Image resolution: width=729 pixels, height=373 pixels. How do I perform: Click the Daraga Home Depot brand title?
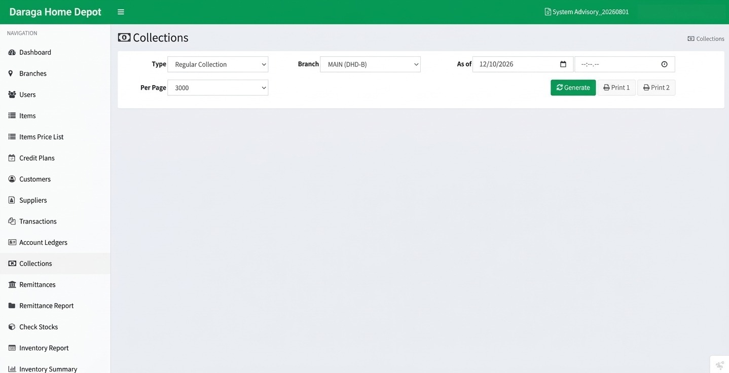[55, 12]
